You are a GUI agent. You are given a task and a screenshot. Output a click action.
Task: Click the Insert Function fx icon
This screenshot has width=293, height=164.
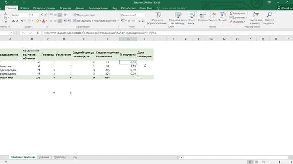pos(38,33)
